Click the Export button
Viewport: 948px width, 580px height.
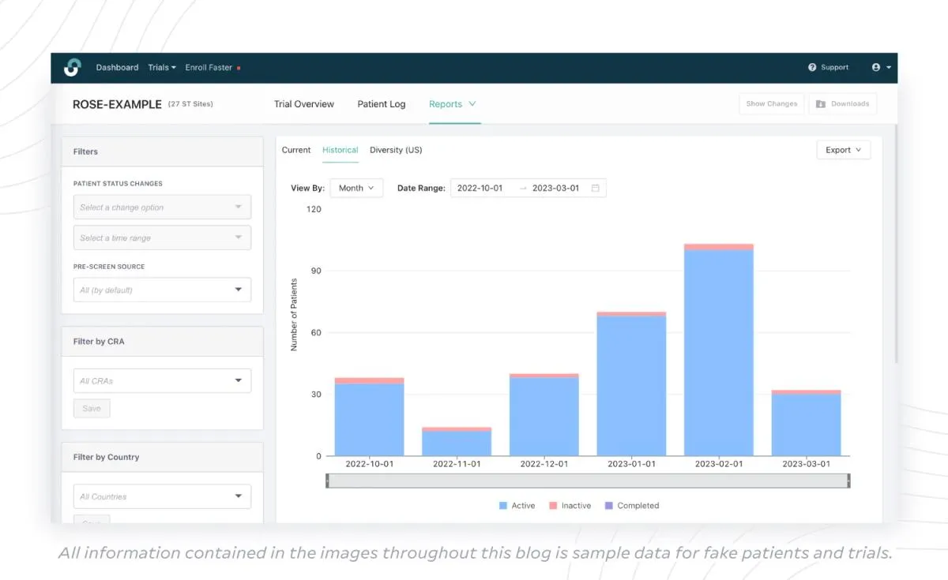coord(843,150)
